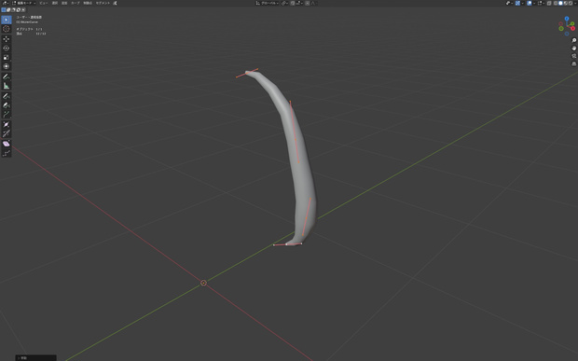This screenshot has height=361, width=578.
Task: Set selection mode to new selection
Action: click(x=4, y=9)
